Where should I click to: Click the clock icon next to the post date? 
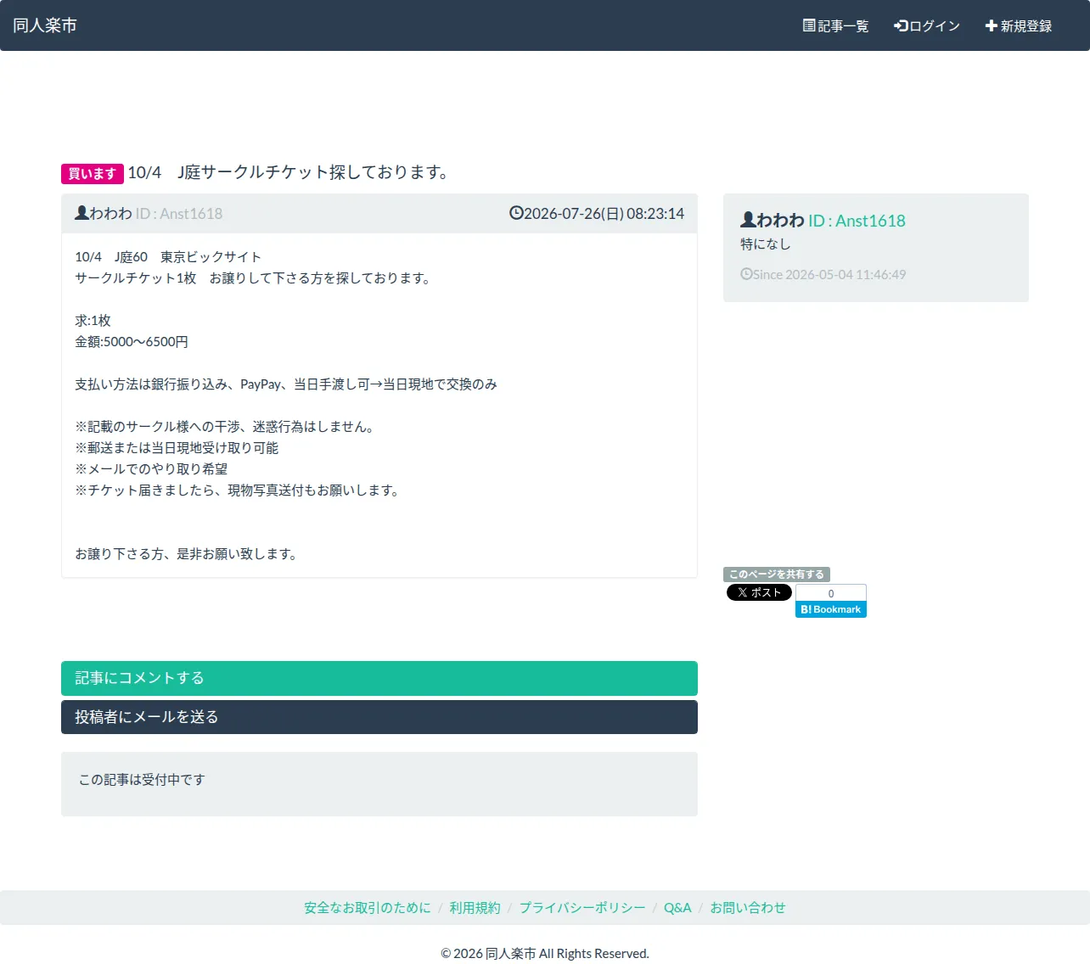(516, 213)
